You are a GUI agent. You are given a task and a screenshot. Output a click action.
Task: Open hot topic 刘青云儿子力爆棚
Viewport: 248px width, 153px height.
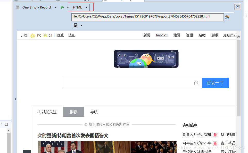pos(197,134)
